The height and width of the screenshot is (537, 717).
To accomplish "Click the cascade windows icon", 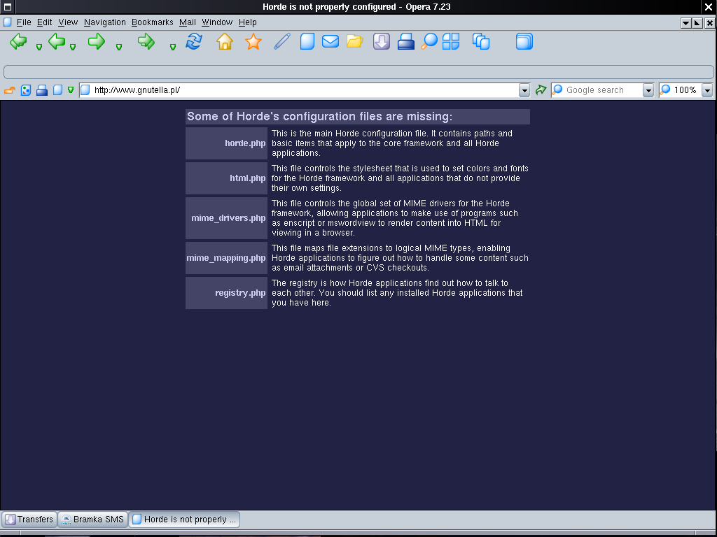I will point(481,42).
